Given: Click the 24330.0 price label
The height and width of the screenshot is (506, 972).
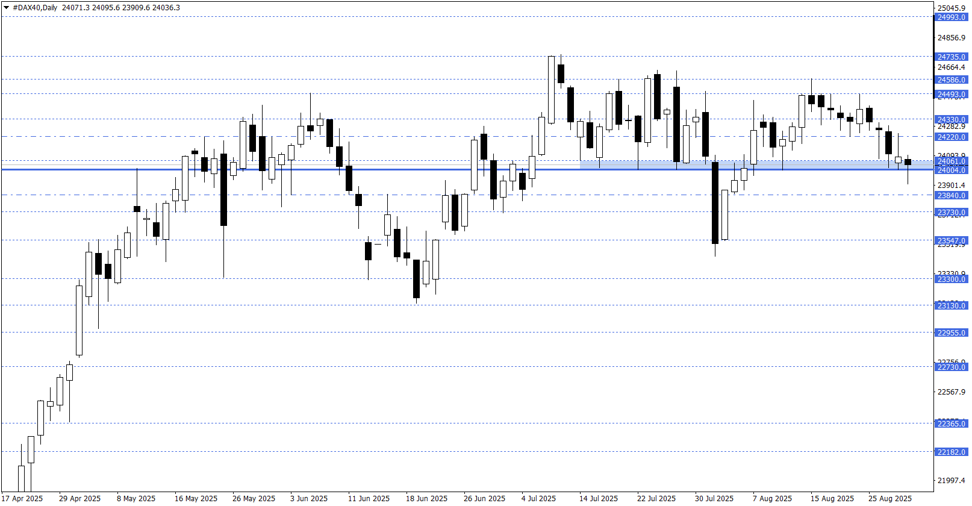Looking at the screenshot, I should (952, 120).
